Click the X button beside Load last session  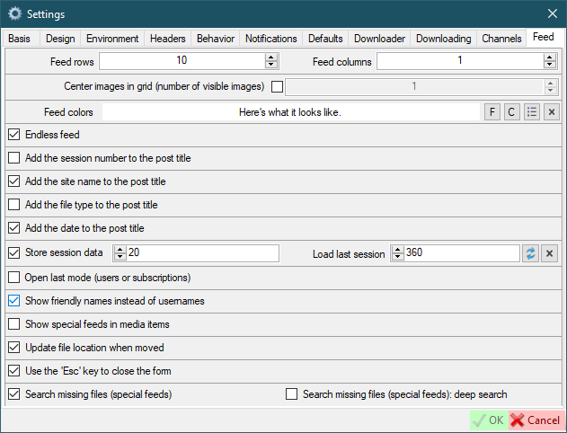point(551,253)
